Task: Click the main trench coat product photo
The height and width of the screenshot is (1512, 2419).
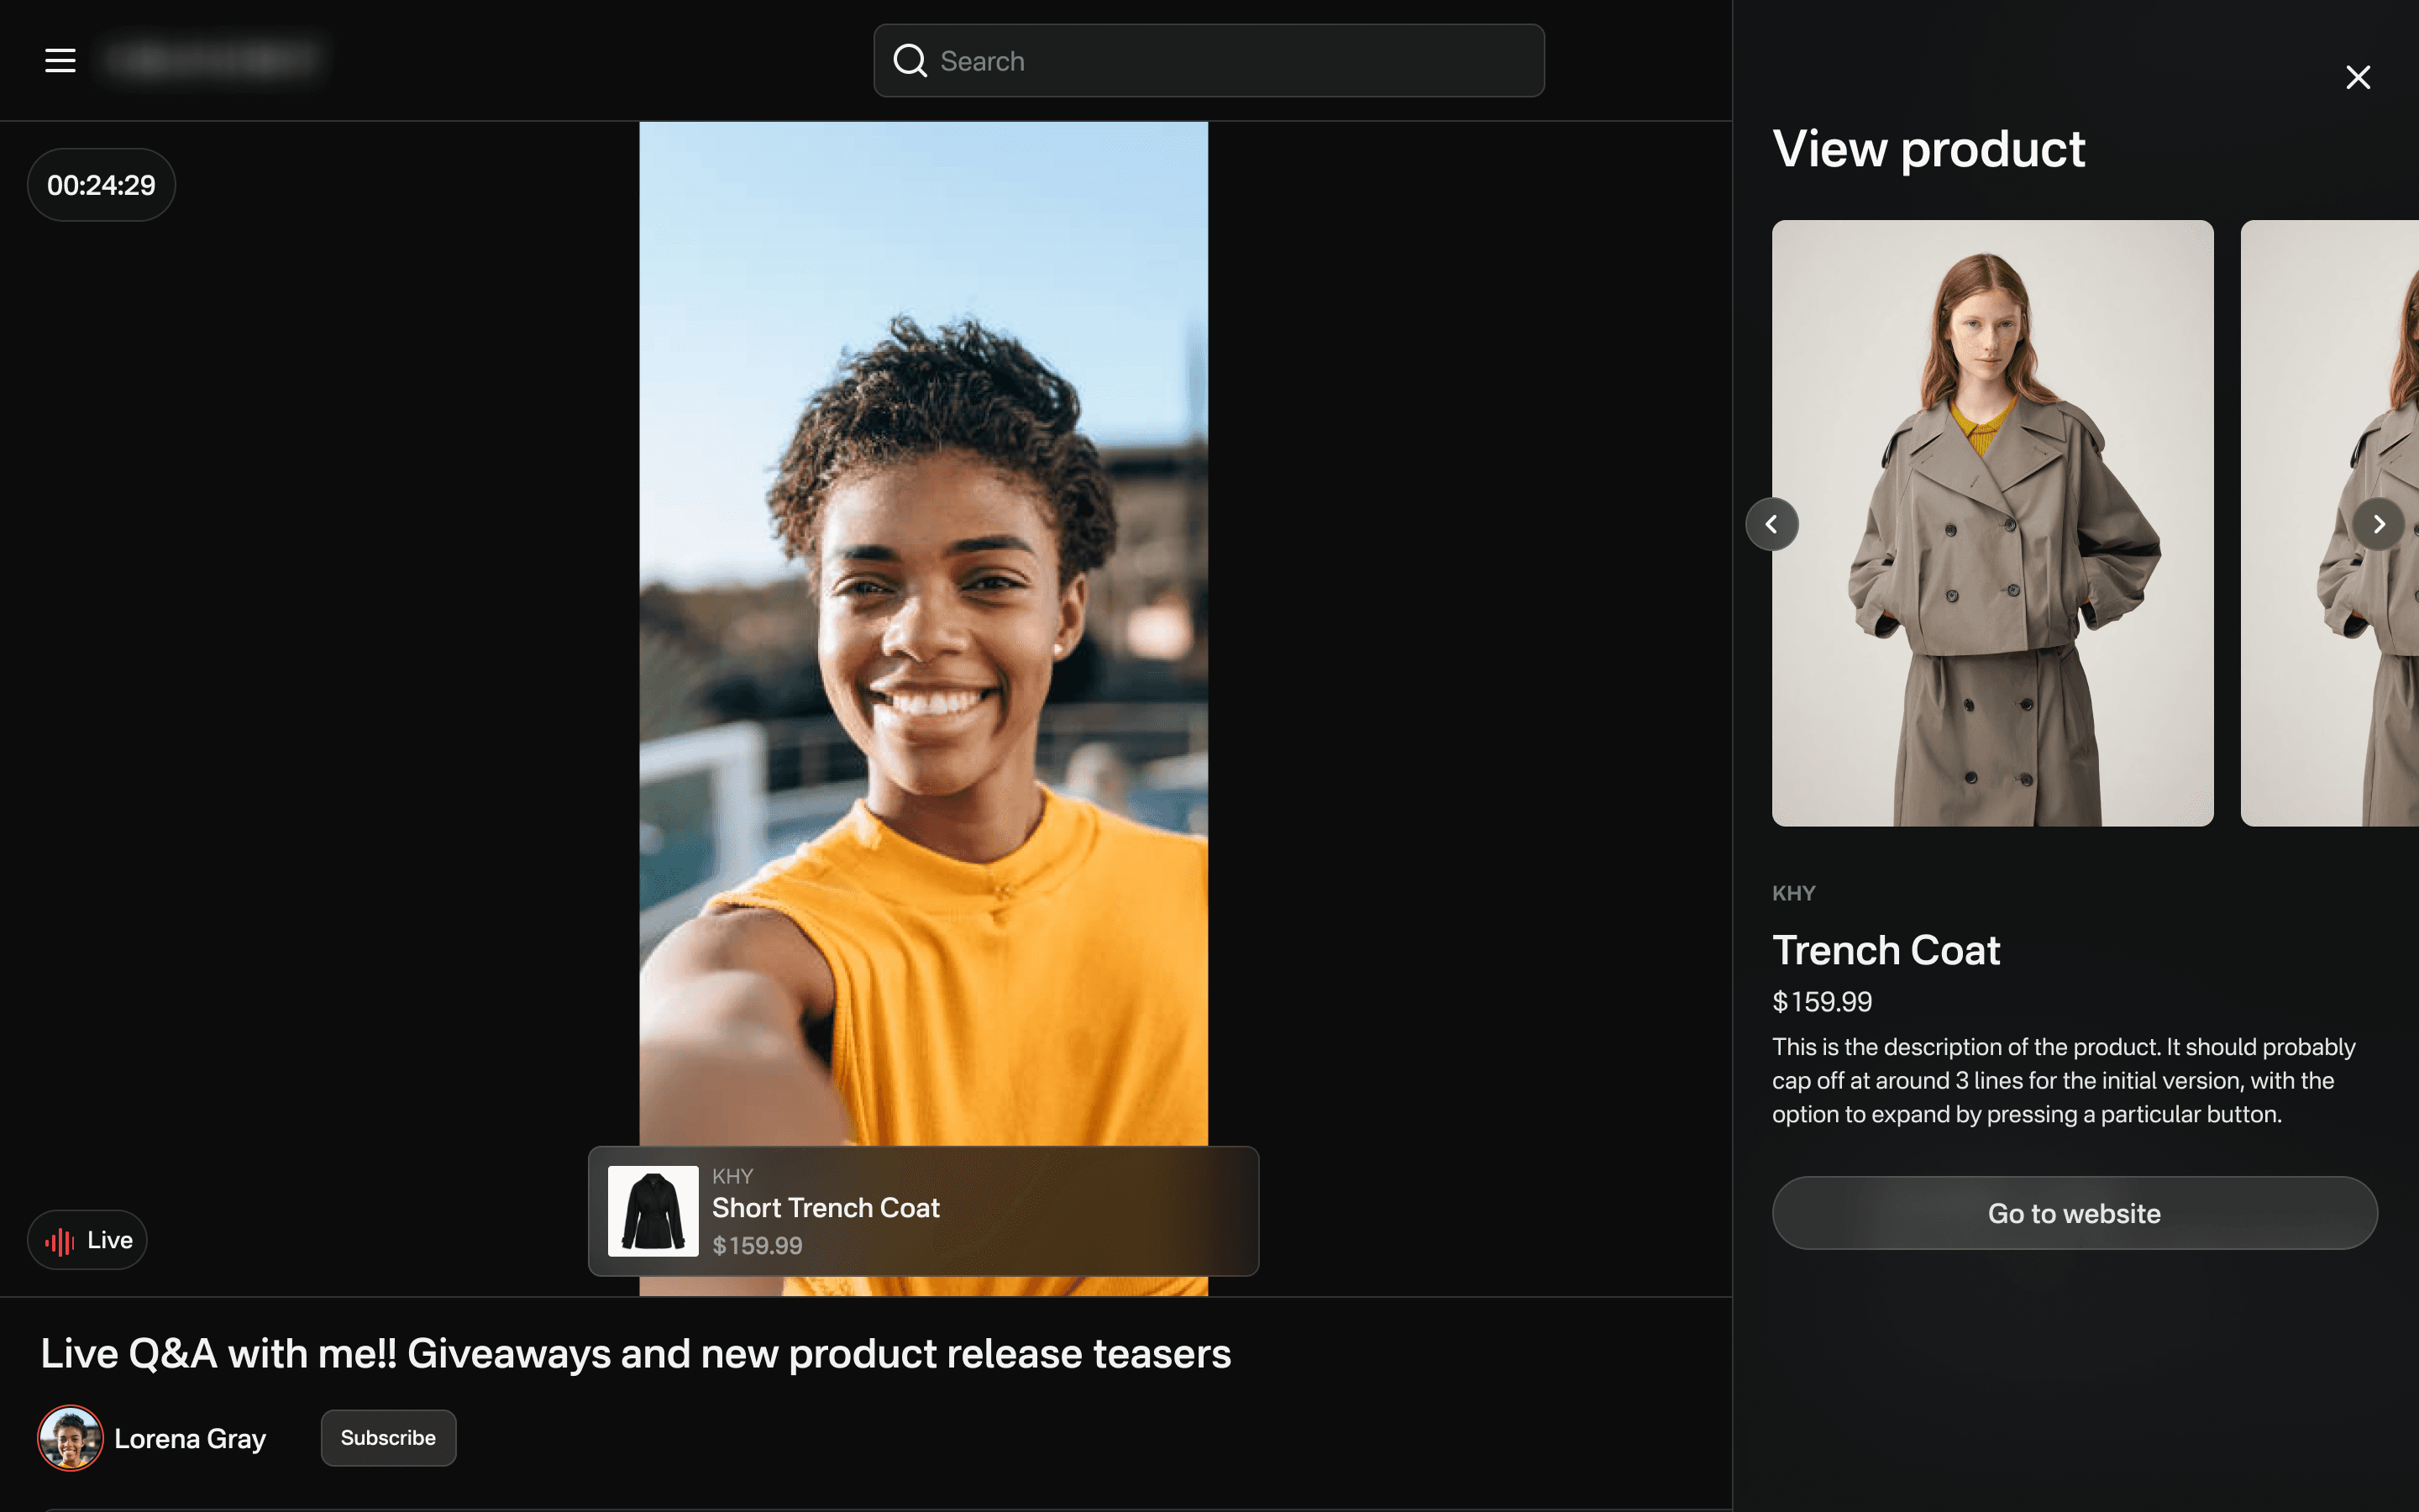Action: [1992, 523]
